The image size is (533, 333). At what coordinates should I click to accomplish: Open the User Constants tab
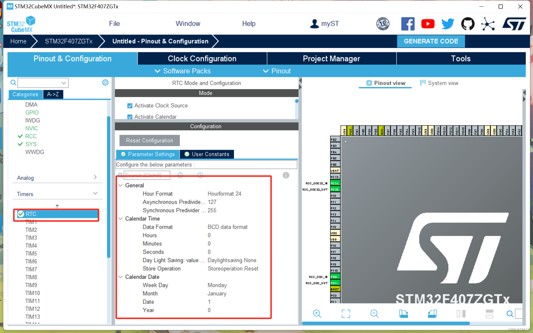[x=207, y=154]
